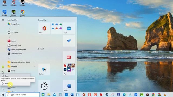Open Microsoft Edge from the taskbar
The width and height of the screenshot is (173, 97).
click(124, 95)
